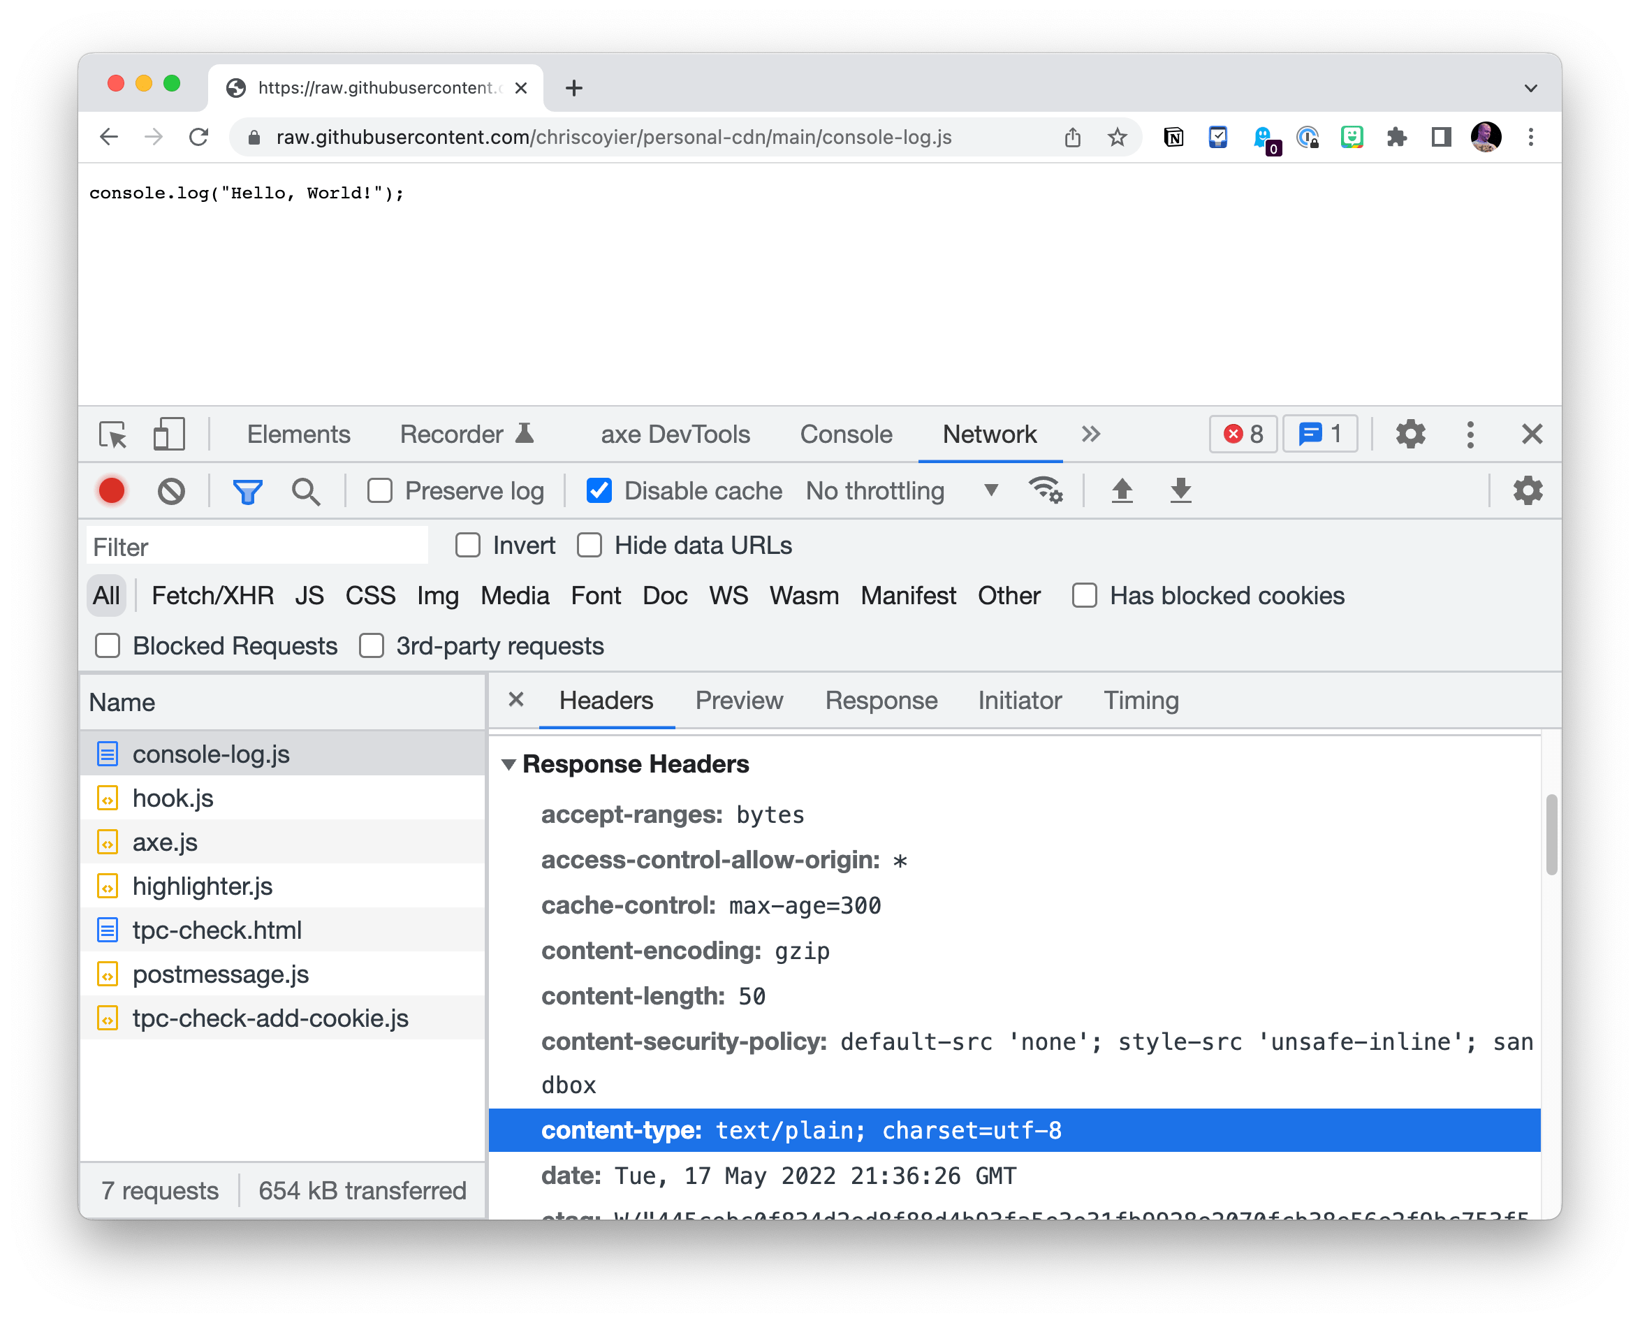Clear the network log

(171, 491)
